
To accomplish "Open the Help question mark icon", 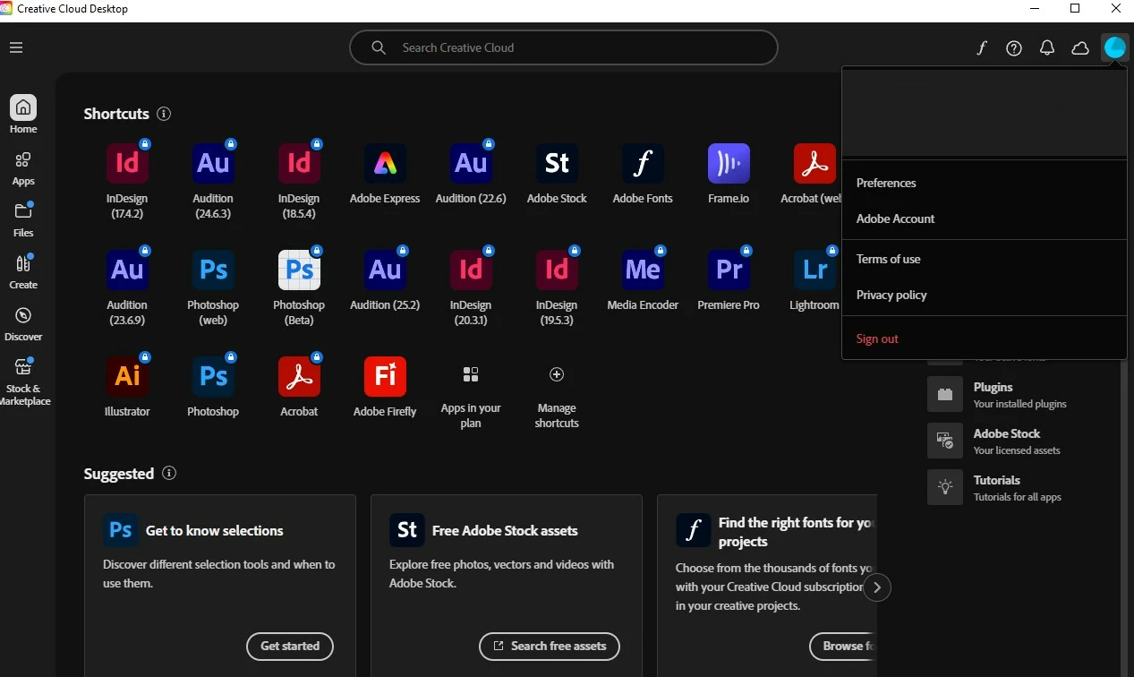I will point(1014,48).
